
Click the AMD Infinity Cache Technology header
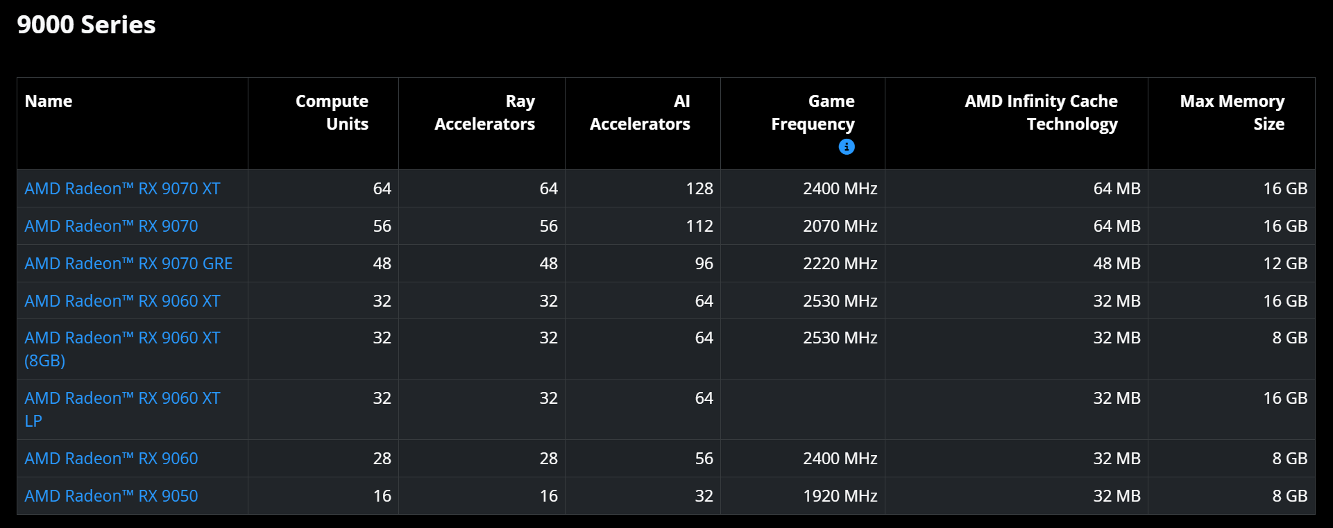(1041, 112)
